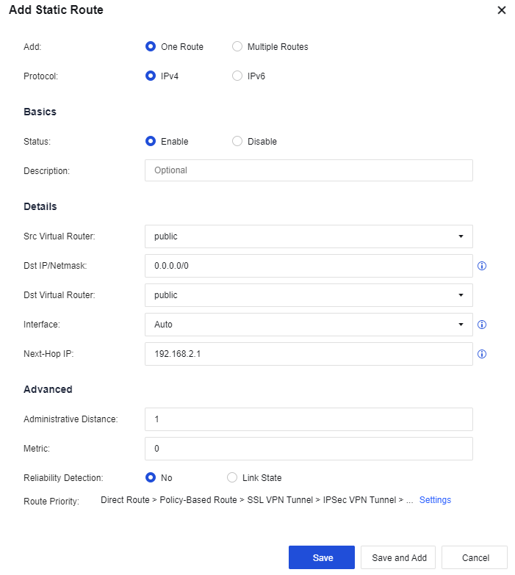Click info icon beside Next-Hop IP field

click(x=482, y=354)
